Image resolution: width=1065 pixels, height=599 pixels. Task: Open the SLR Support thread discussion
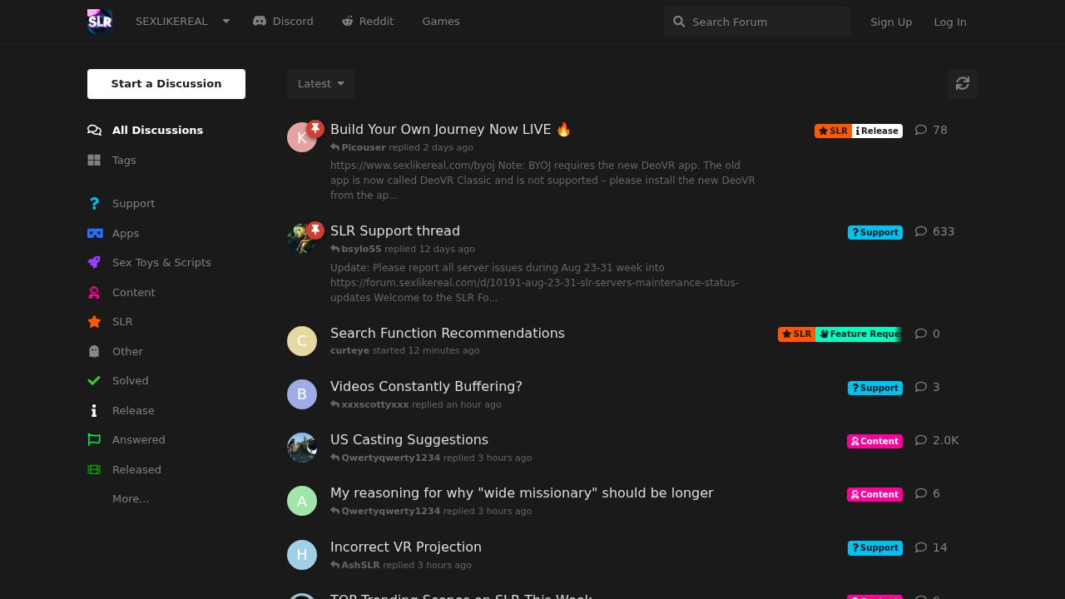point(395,230)
